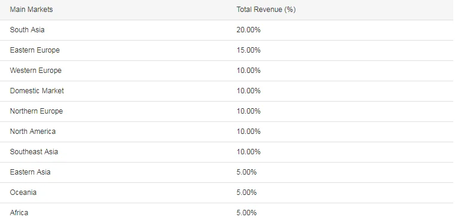Select the South Asia row label
This screenshot has height=223, width=455.
tap(28, 30)
